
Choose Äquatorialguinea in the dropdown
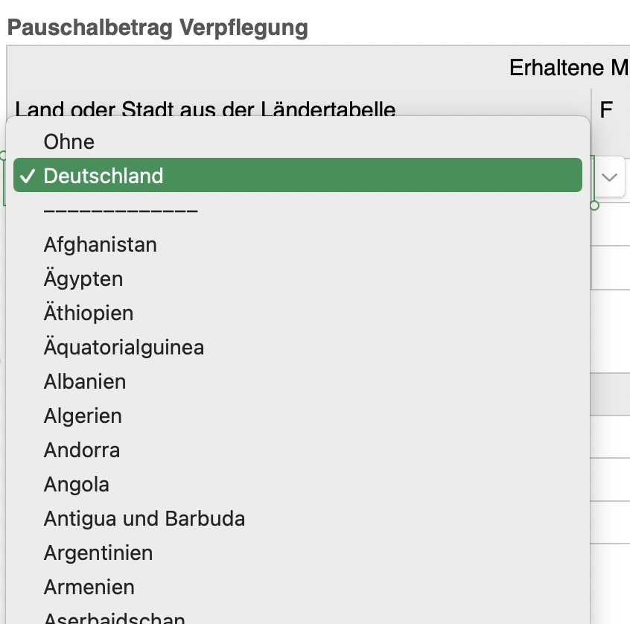coord(124,347)
